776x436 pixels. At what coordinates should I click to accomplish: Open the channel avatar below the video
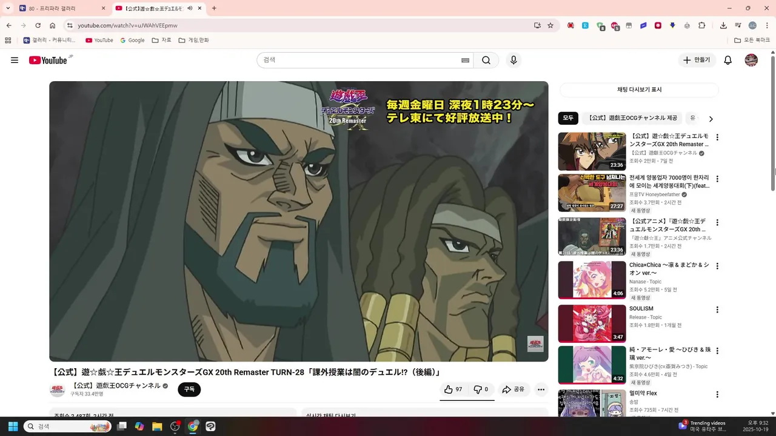[57, 389]
